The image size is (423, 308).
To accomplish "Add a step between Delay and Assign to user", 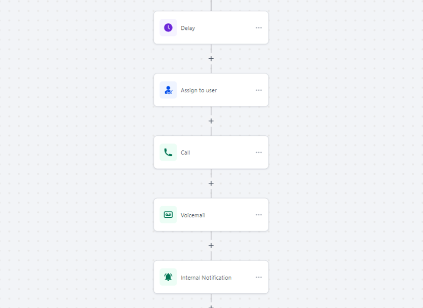I will 211,59.
